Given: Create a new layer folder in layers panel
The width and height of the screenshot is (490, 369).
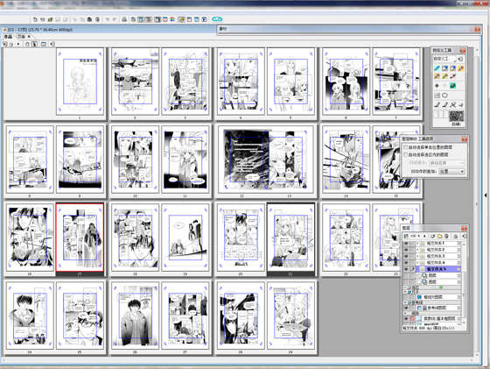Looking at the screenshot, I should pos(439,237).
